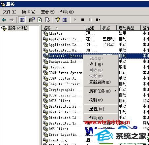Select the Application La... service row
Image resolution: width=149 pixels, height=145 pixels.
tap(95, 45)
